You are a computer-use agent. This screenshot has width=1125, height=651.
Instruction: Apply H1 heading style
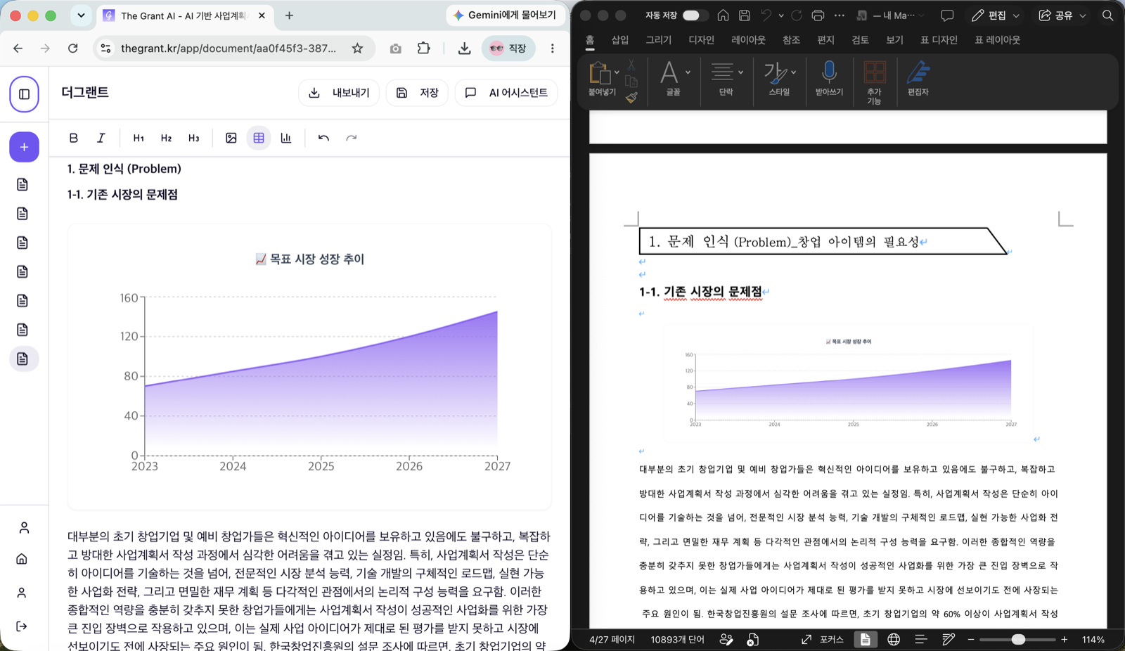[x=139, y=138]
